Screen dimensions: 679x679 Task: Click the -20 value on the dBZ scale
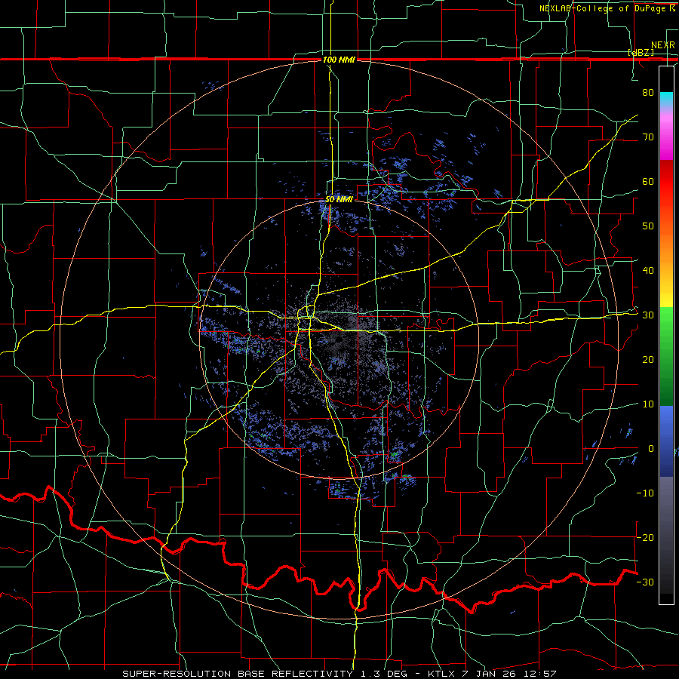click(645, 537)
